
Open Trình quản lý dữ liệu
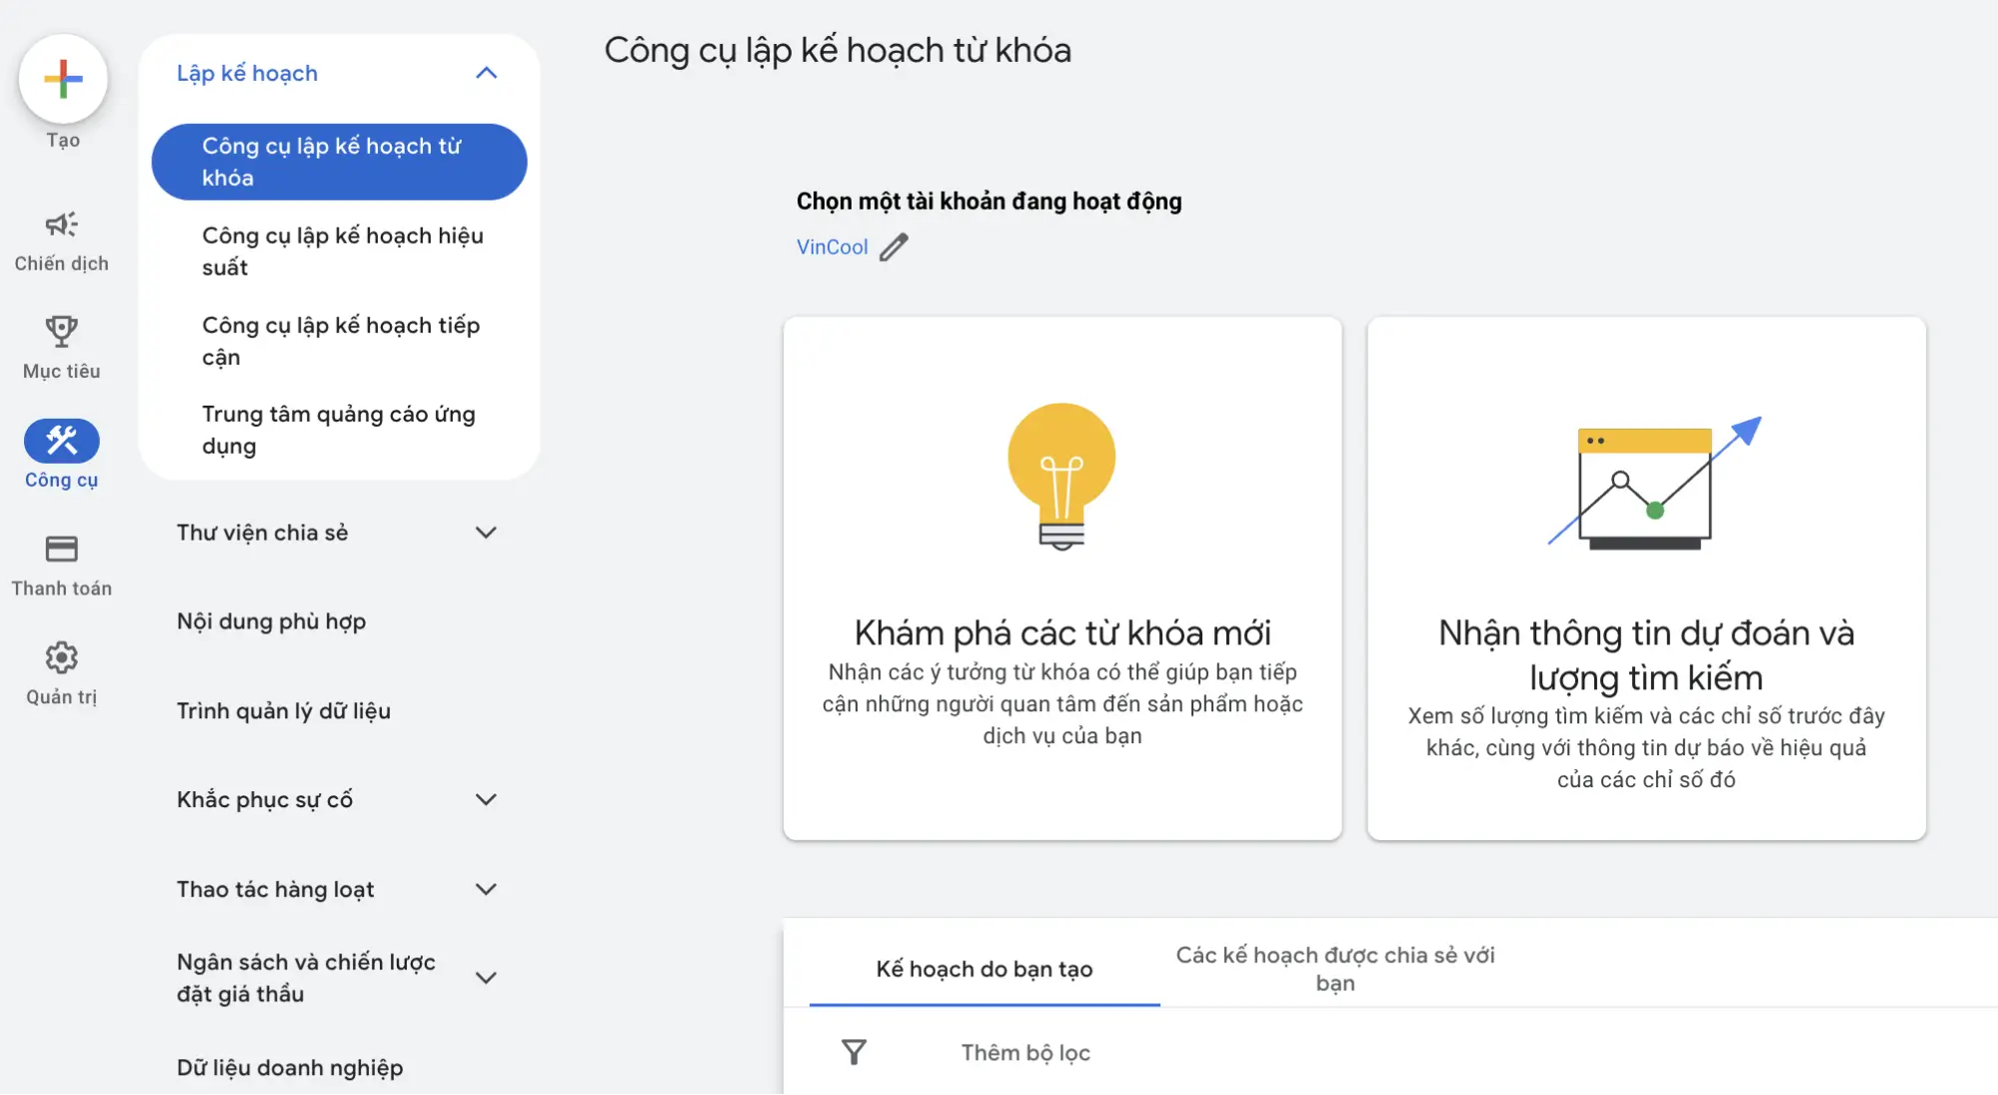click(284, 710)
